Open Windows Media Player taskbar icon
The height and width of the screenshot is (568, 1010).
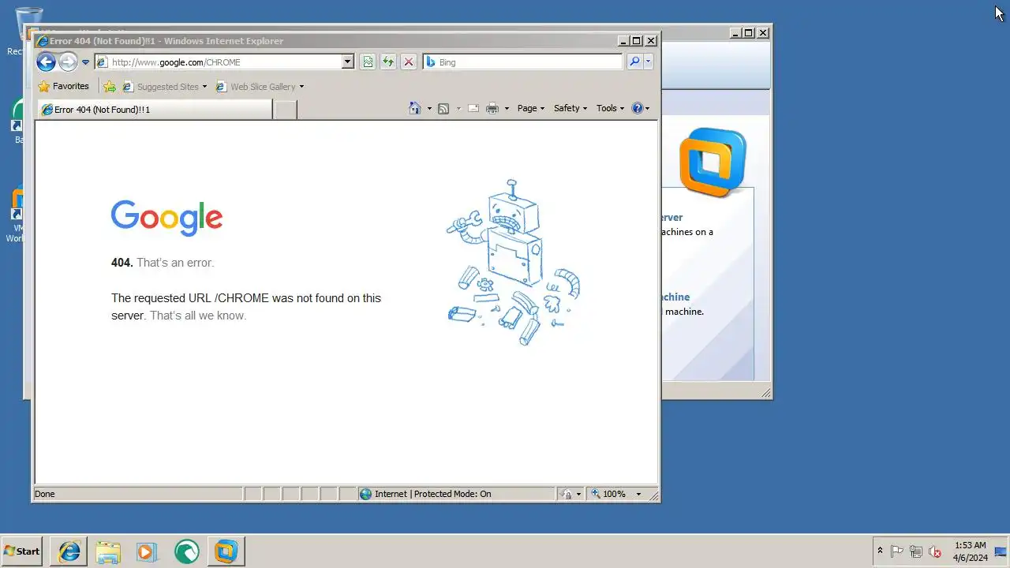coord(147,551)
